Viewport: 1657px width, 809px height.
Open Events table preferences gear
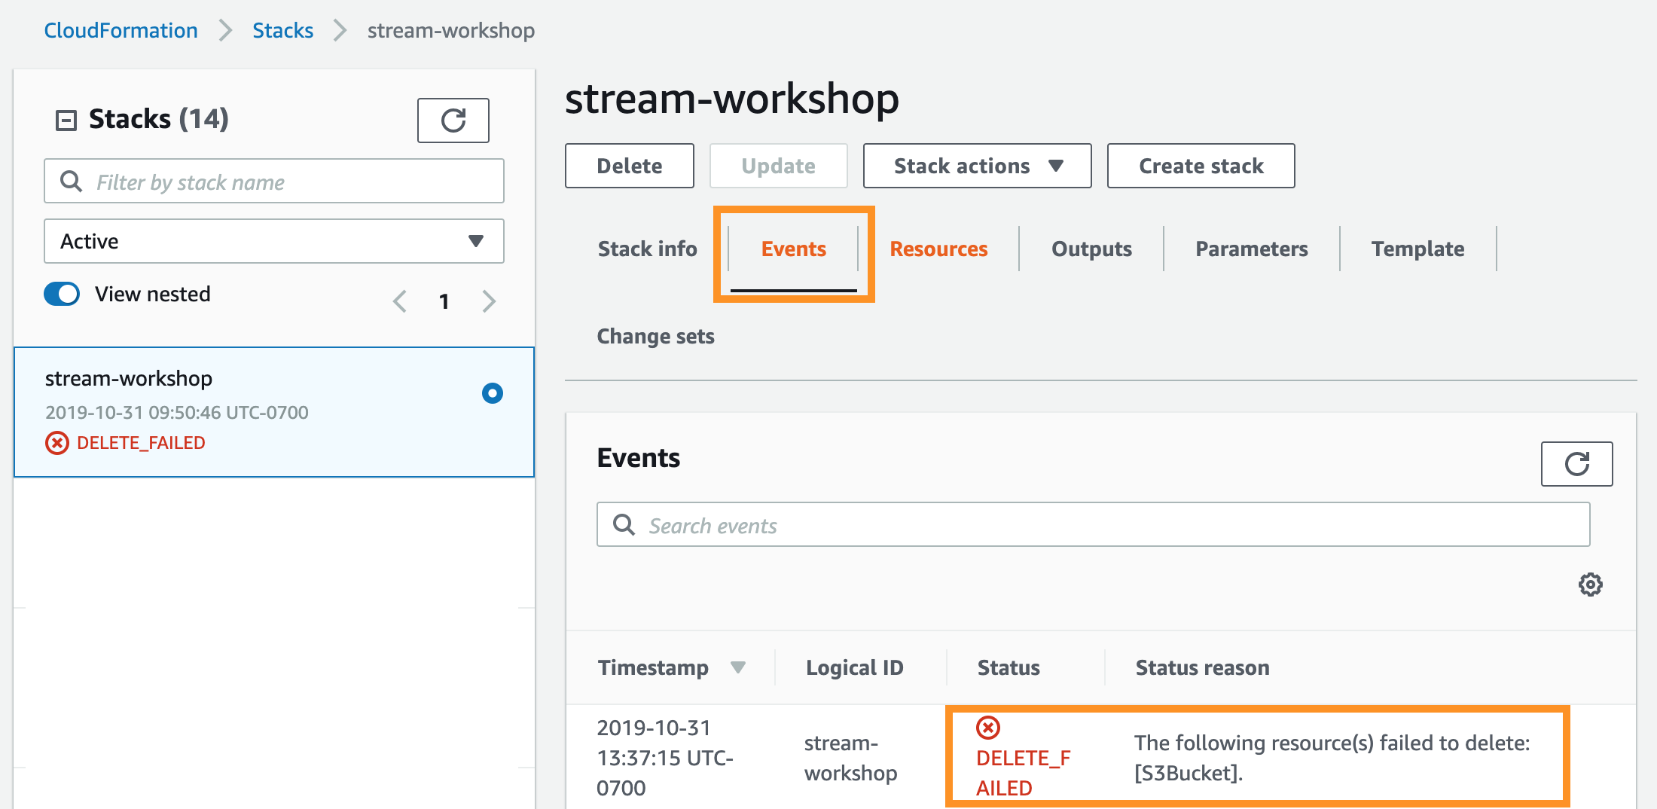(1590, 585)
